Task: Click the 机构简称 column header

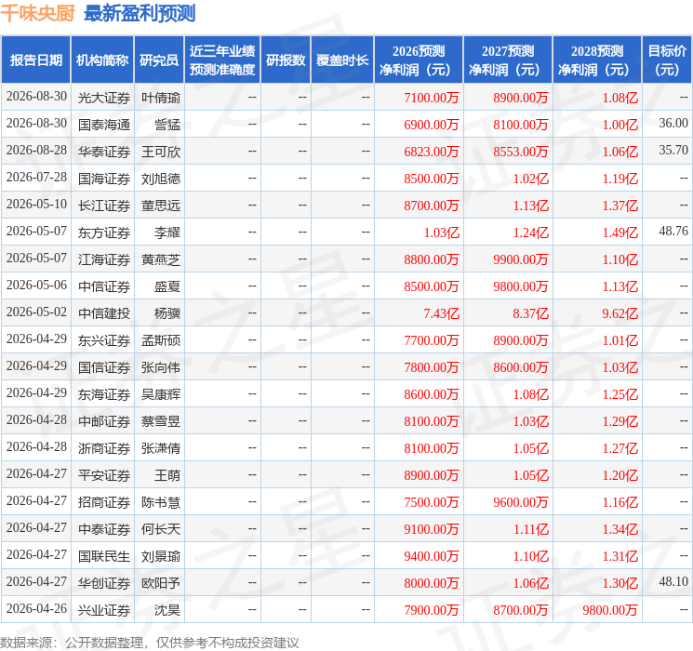Action: coord(102,60)
